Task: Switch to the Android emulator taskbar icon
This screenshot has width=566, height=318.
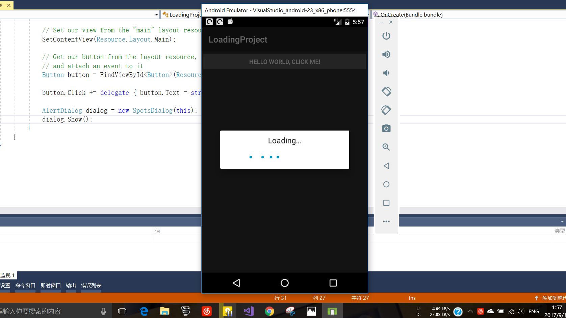Action: click(332, 311)
